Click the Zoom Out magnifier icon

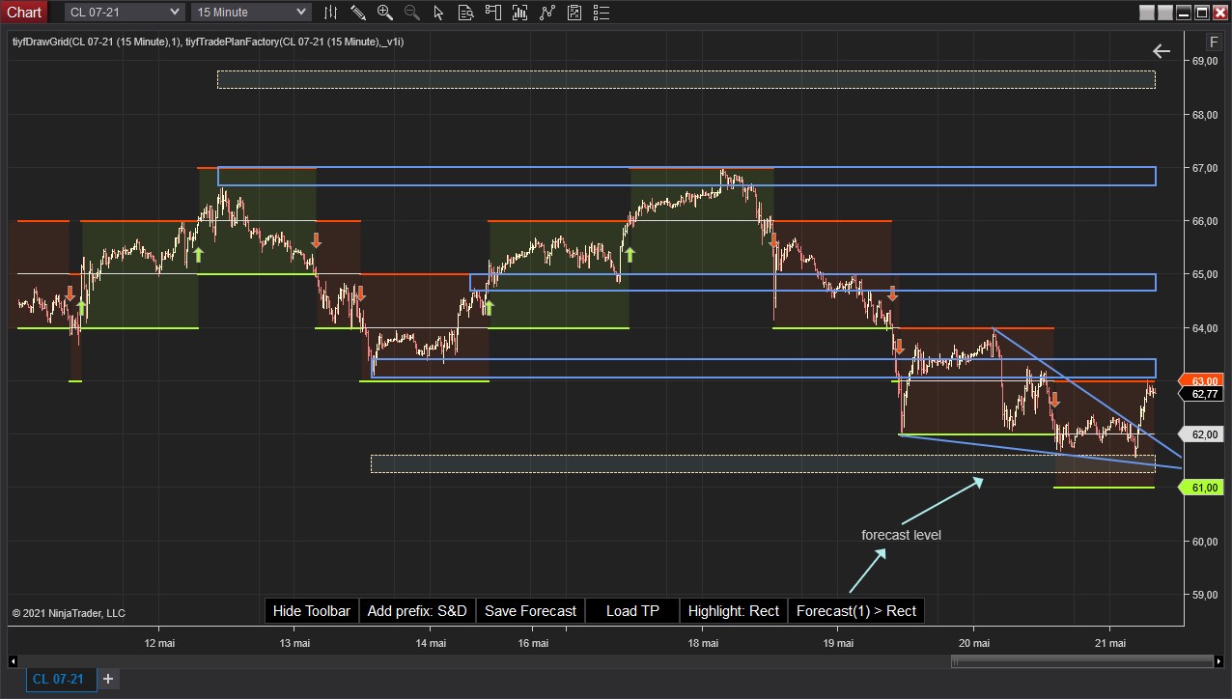coord(412,12)
